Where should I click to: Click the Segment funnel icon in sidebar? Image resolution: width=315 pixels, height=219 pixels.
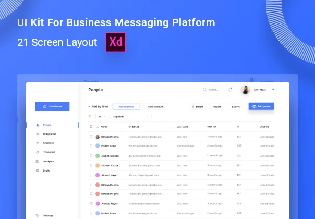point(38,143)
